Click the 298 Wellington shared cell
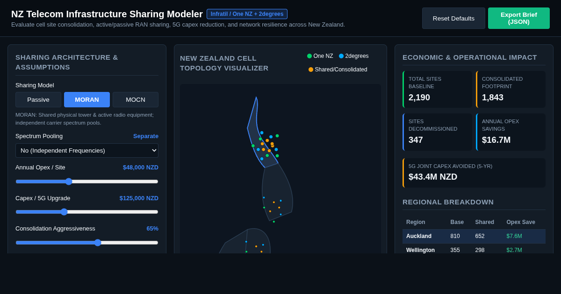 pyautogui.click(x=481, y=250)
